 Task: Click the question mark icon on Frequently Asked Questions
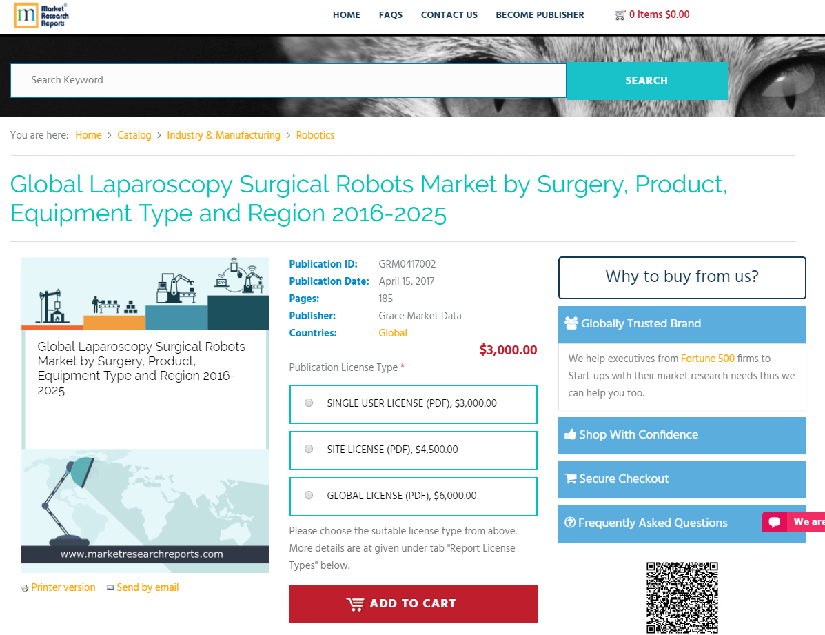click(x=570, y=523)
